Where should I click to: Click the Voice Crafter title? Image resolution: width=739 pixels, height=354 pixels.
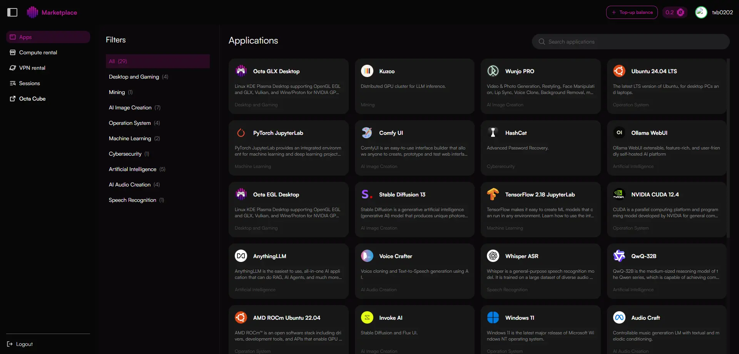click(x=395, y=256)
